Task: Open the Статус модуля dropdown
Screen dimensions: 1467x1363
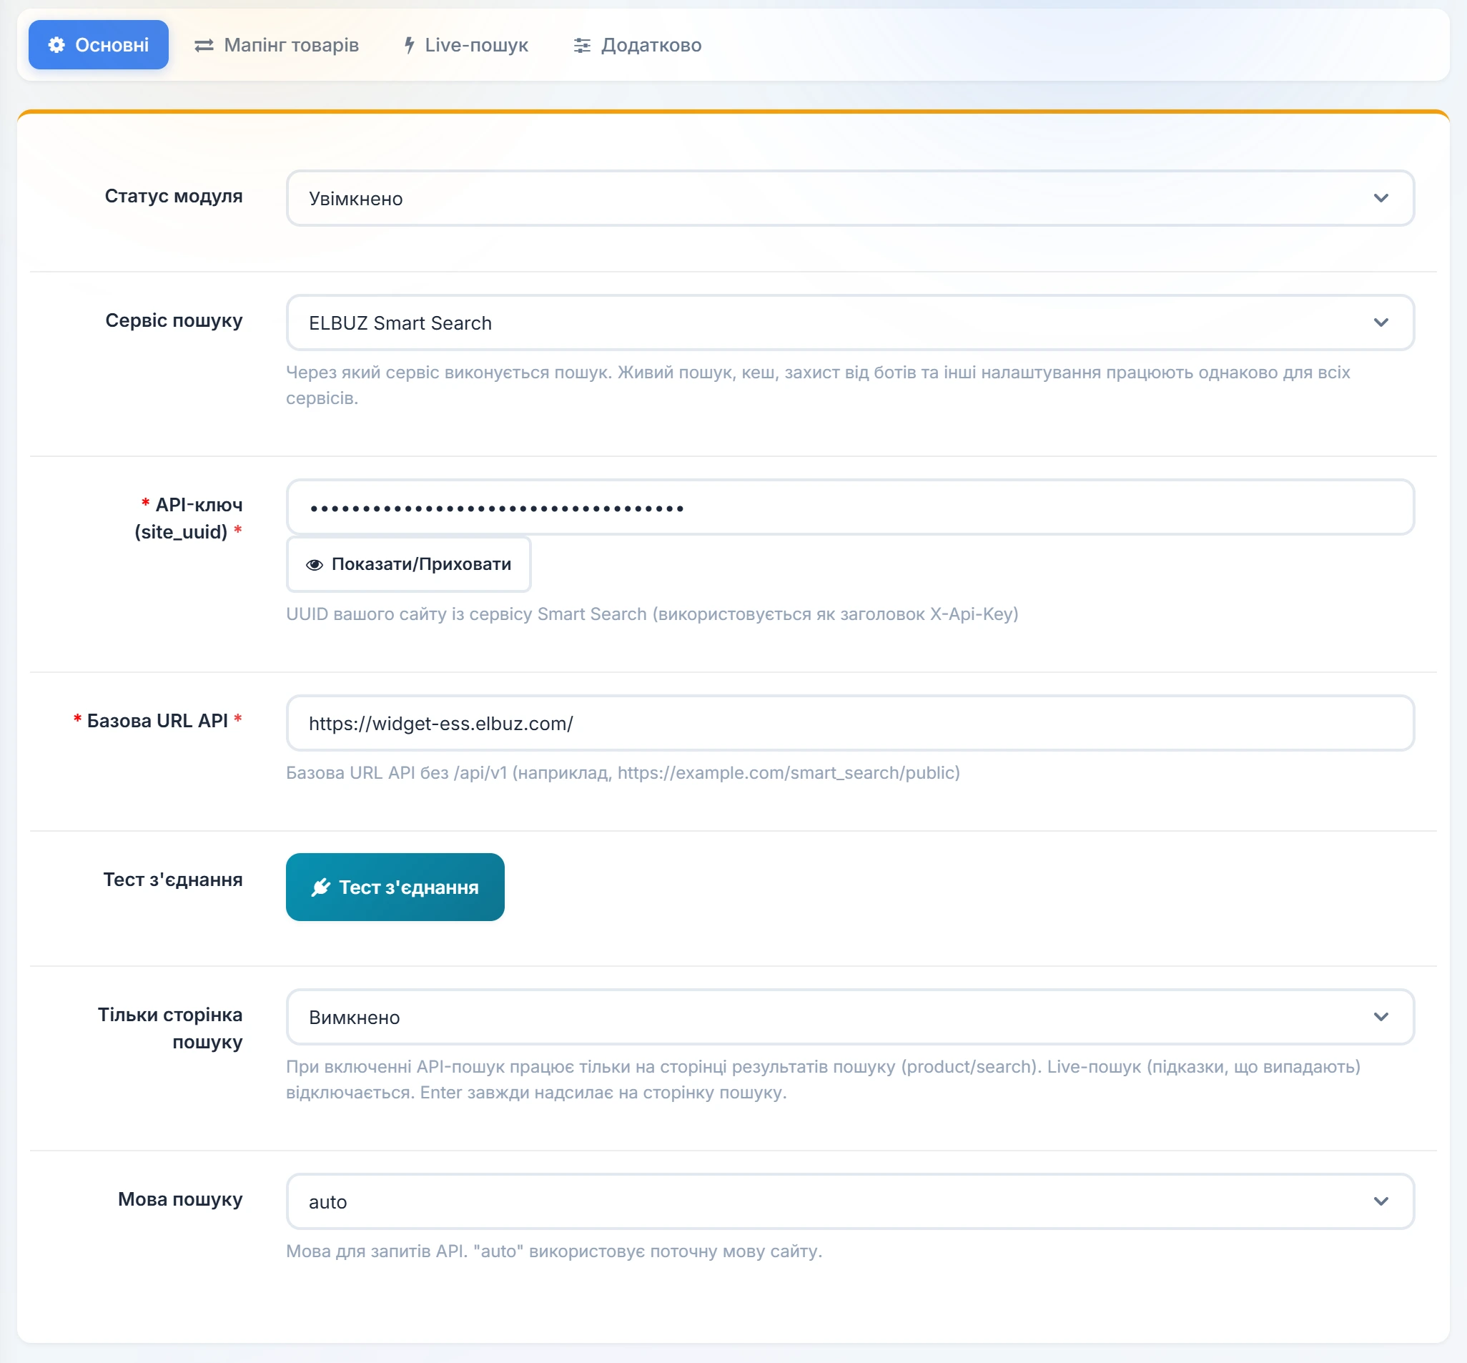Action: 849,198
